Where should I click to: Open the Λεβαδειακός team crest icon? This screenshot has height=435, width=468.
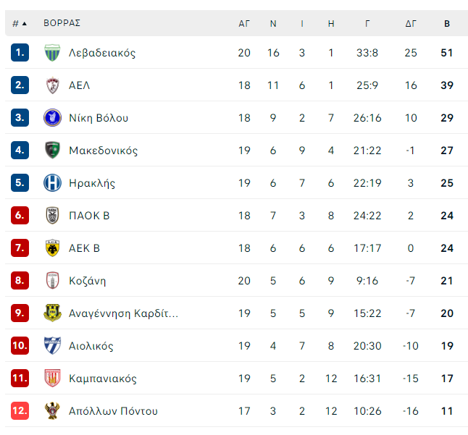pyautogui.click(x=52, y=53)
